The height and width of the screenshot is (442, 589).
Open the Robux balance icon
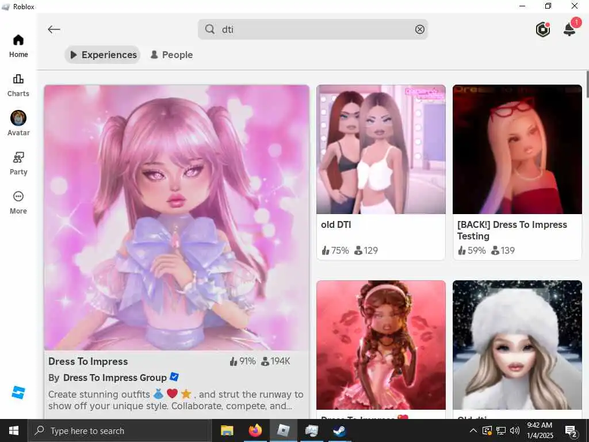pyautogui.click(x=543, y=29)
